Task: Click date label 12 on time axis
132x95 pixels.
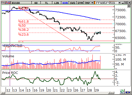Action: 8,90
